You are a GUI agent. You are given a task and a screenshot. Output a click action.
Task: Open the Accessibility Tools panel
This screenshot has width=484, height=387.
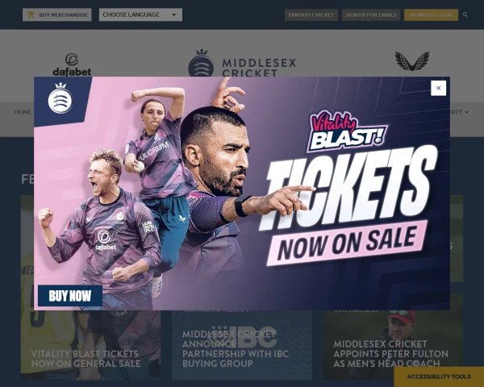439,377
